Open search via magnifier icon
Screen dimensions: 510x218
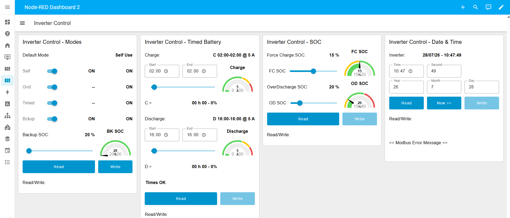476,7
